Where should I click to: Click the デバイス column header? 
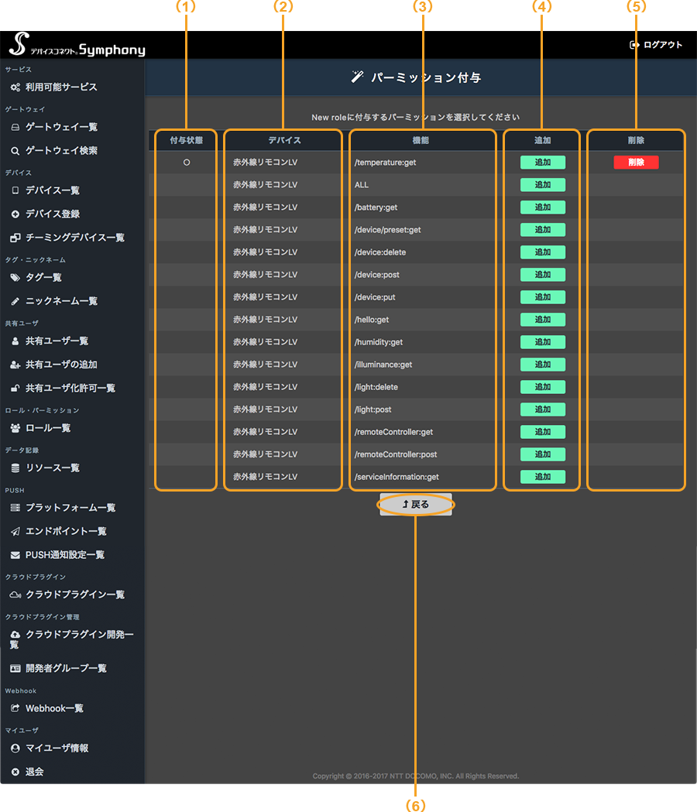284,140
